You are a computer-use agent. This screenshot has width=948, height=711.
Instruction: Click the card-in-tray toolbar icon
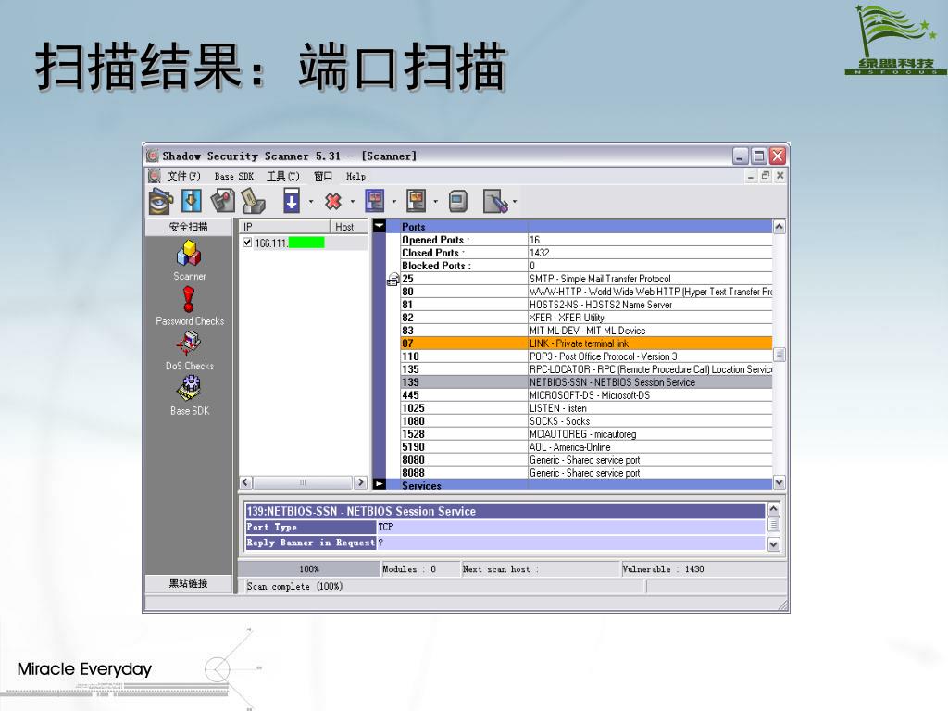coord(254,201)
